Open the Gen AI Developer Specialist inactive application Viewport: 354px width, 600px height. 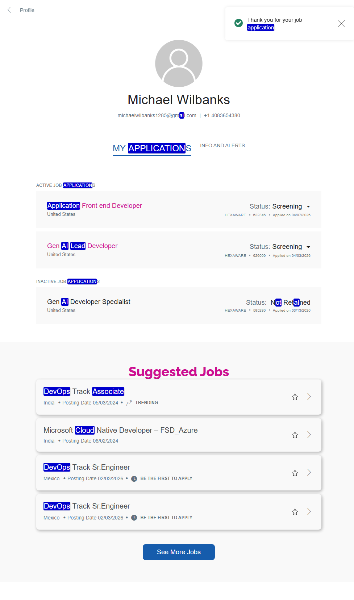point(89,302)
